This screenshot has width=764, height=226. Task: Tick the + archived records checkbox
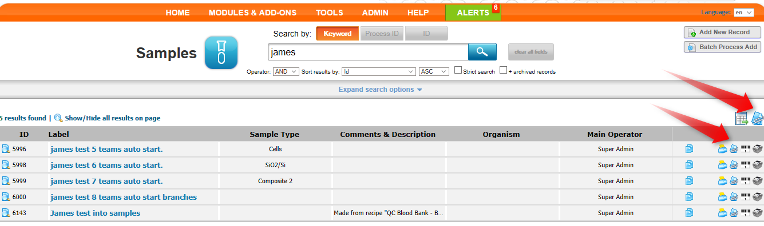[x=504, y=71]
